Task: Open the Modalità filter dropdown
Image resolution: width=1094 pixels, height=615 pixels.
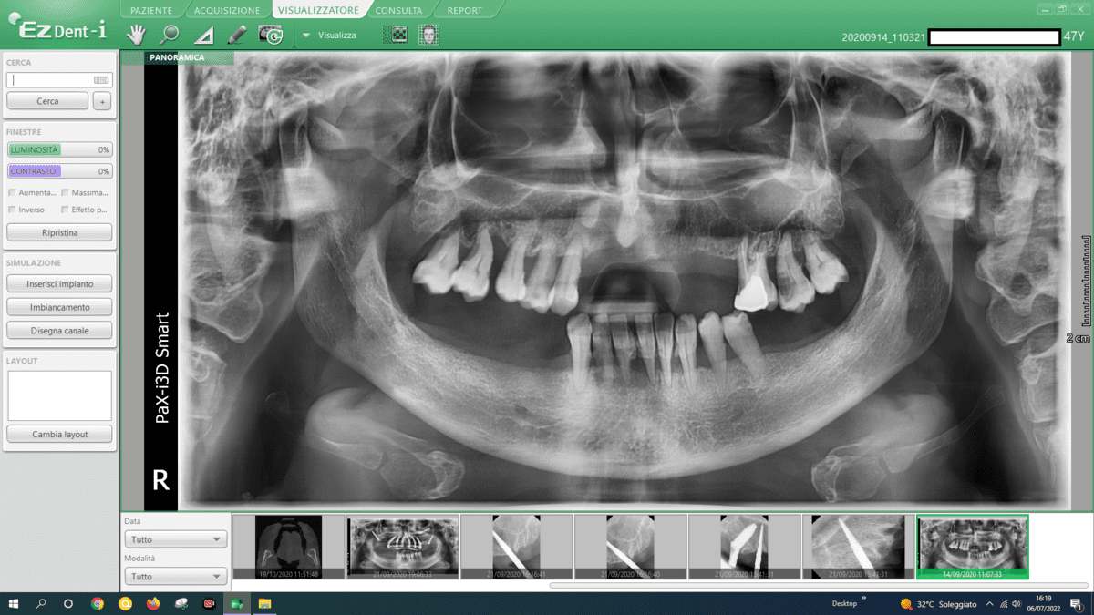Action: [x=175, y=577]
